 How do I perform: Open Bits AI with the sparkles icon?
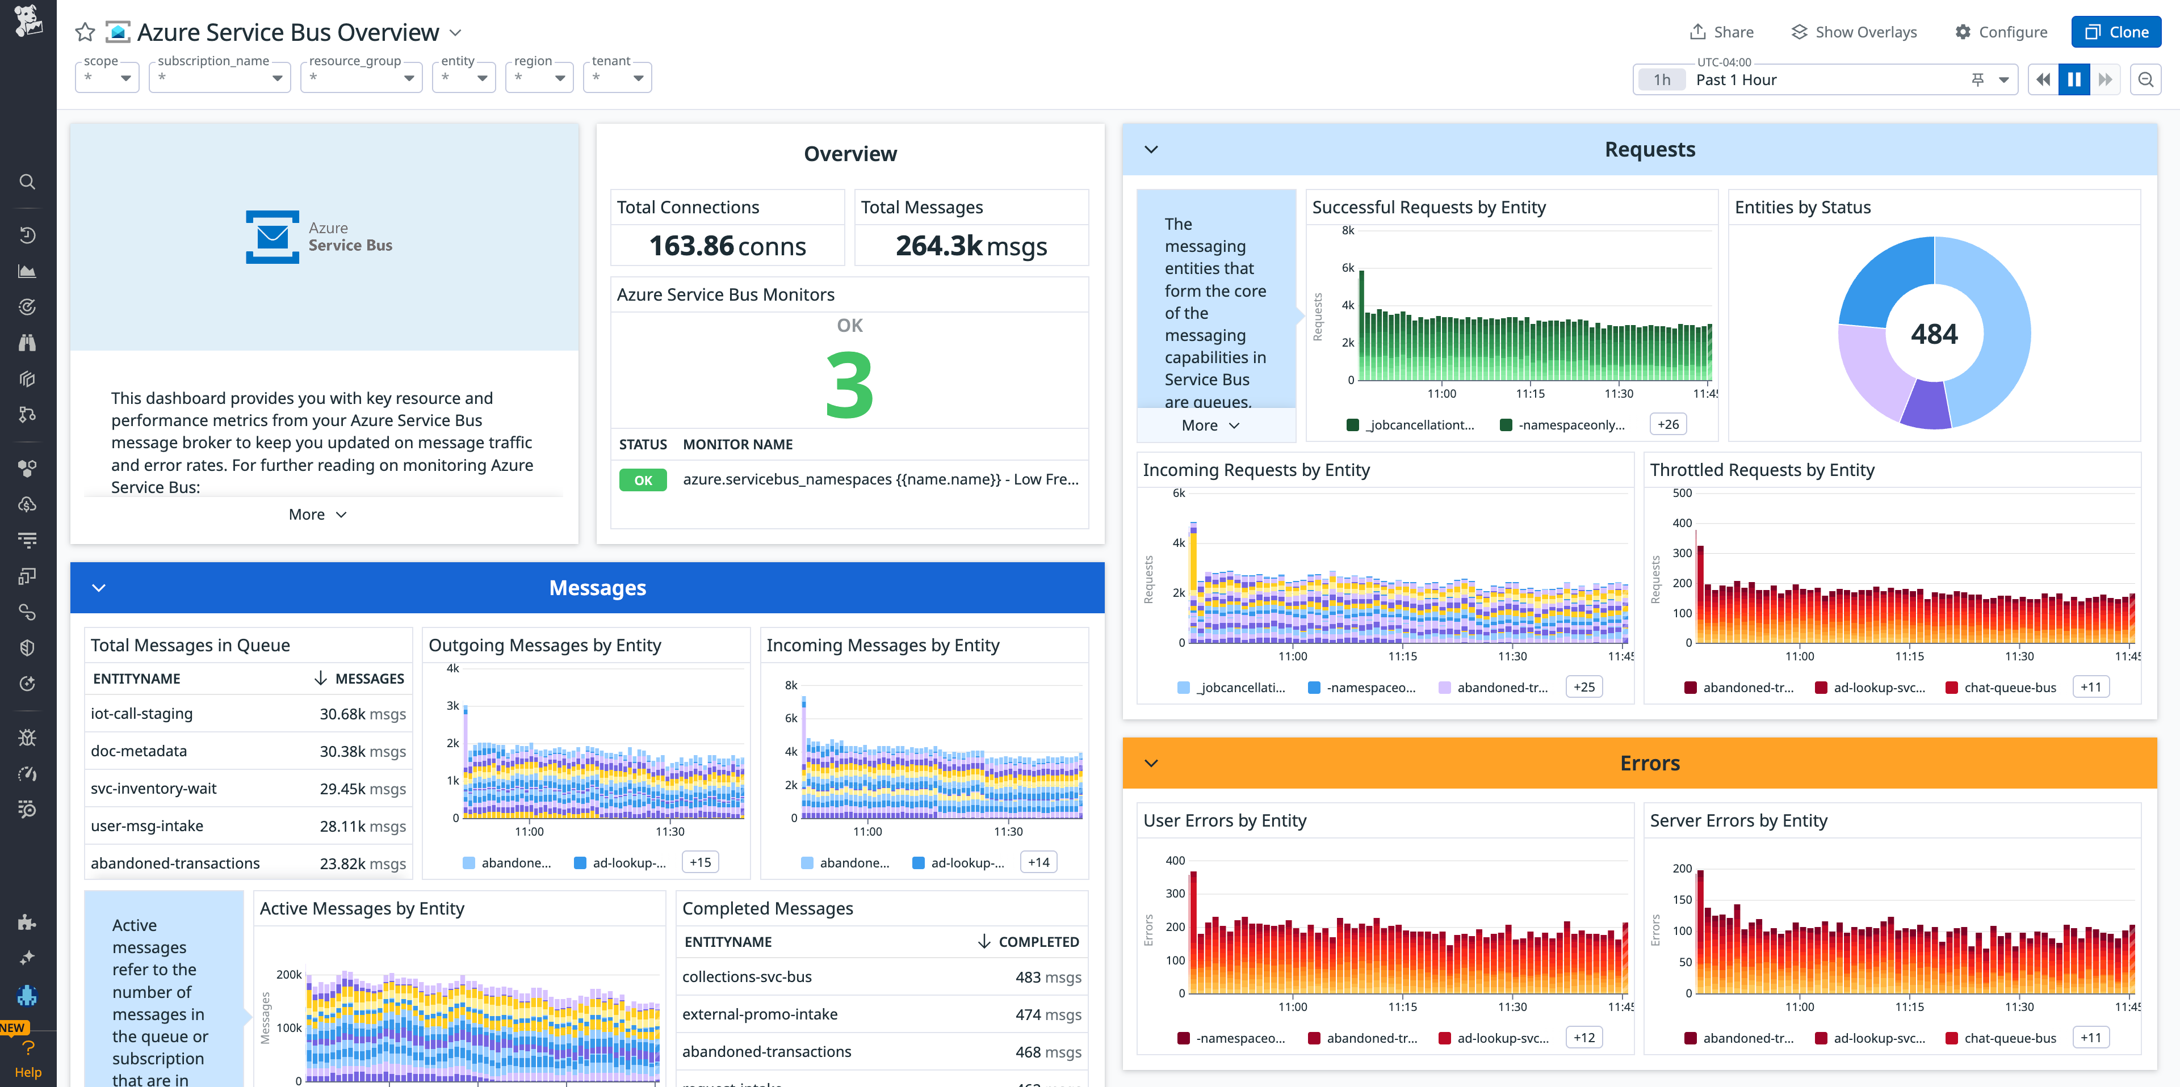coord(27,958)
